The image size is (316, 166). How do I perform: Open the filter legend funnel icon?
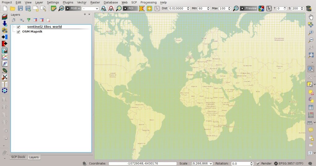click(x=29, y=20)
